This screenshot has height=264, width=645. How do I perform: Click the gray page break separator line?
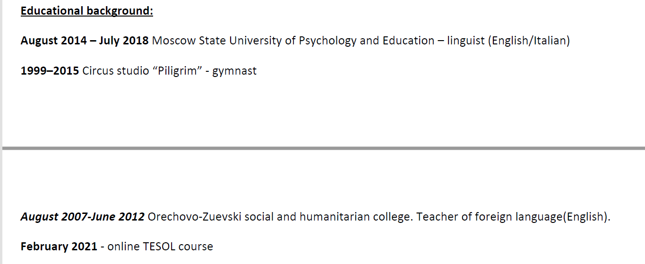tap(323, 148)
